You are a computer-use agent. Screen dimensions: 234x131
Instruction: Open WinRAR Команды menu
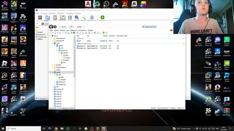tap(44, 13)
